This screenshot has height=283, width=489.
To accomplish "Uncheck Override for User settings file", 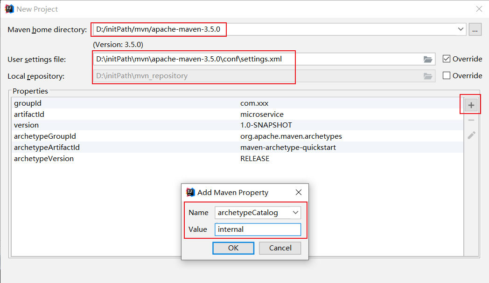I will 446,59.
